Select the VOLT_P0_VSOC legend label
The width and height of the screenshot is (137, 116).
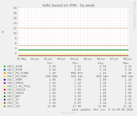tap(17, 76)
